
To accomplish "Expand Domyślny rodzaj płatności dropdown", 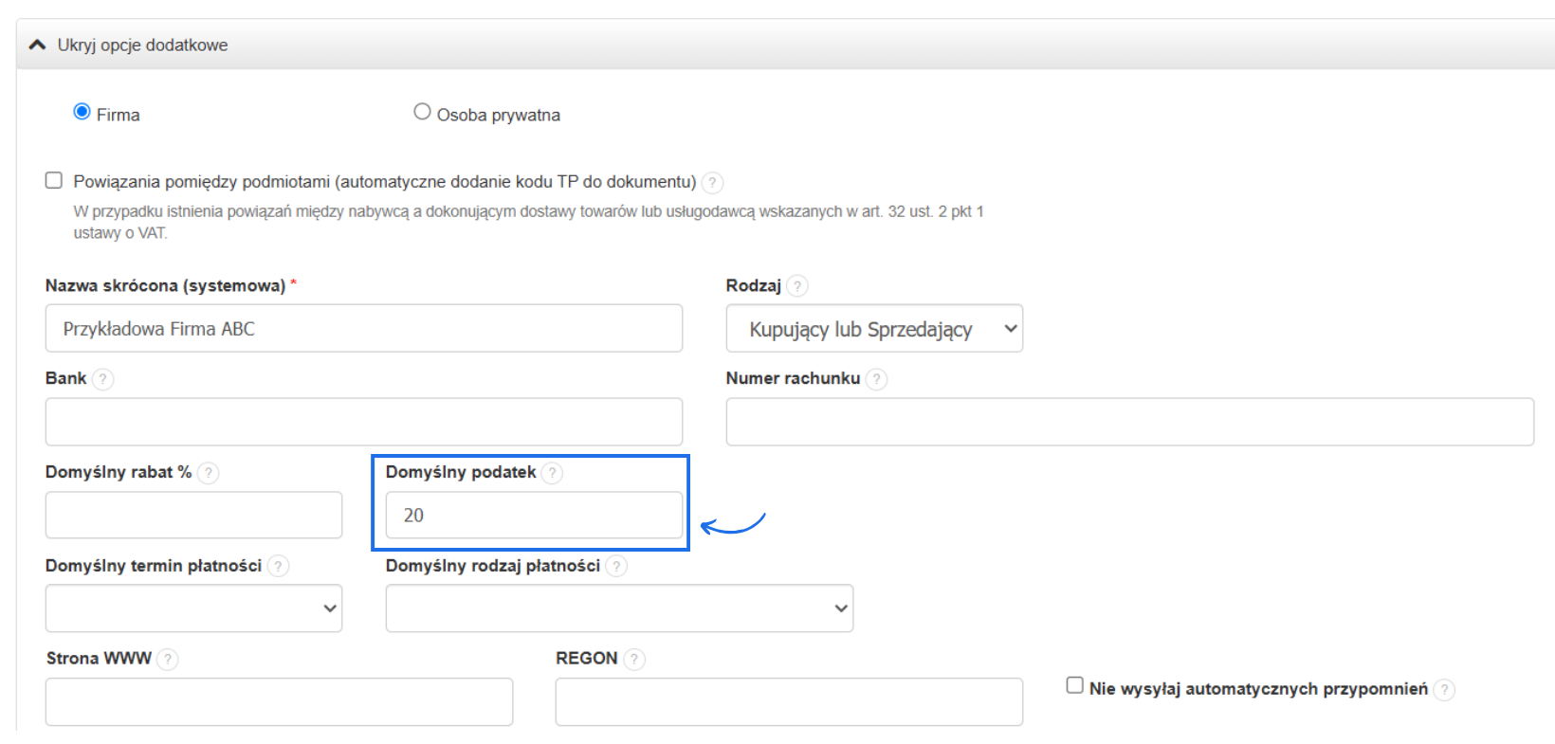I will pos(618,608).
